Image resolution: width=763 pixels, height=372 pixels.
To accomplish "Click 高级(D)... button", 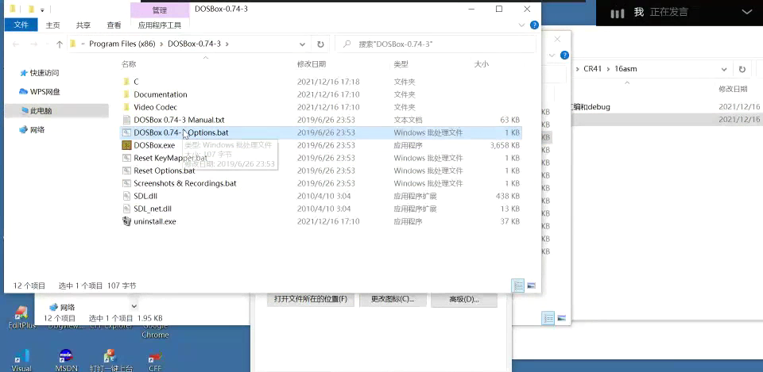I will (x=463, y=299).
